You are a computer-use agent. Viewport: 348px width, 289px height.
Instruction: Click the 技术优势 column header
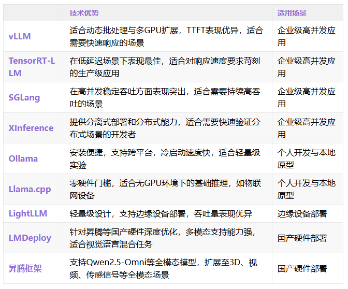[84, 13]
